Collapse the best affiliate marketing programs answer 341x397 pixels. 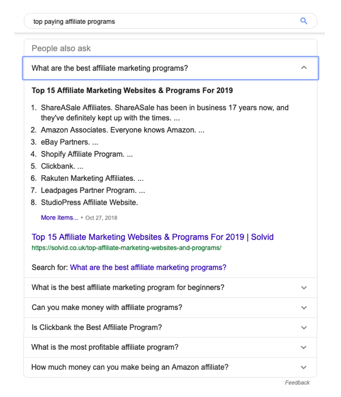(303, 68)
